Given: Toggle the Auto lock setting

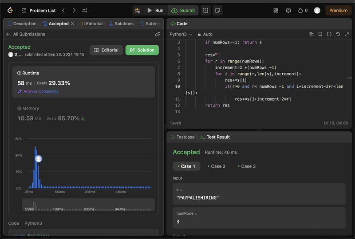Looking at the screenshot, I should point(205,34).
